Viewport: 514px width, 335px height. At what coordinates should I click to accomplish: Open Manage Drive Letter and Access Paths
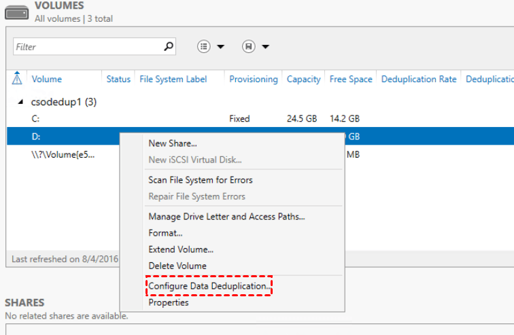point(226,217)
